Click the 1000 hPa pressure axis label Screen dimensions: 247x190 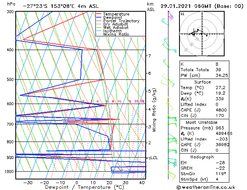tap(10, 172)
